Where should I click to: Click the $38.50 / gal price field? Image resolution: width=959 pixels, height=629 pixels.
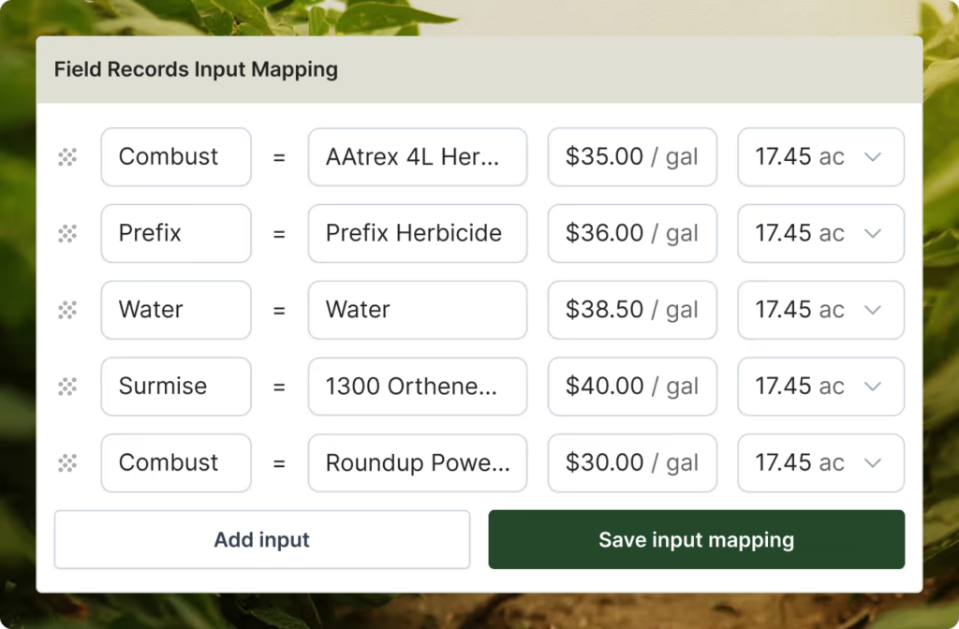click(632, 310)
